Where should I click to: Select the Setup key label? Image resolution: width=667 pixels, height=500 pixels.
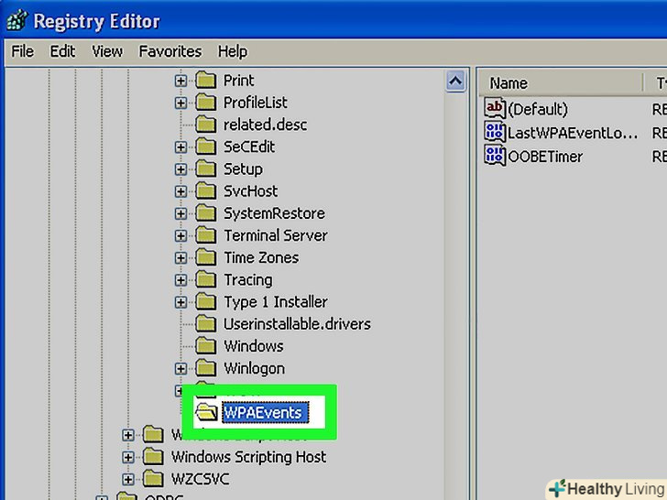coord(243,168)
